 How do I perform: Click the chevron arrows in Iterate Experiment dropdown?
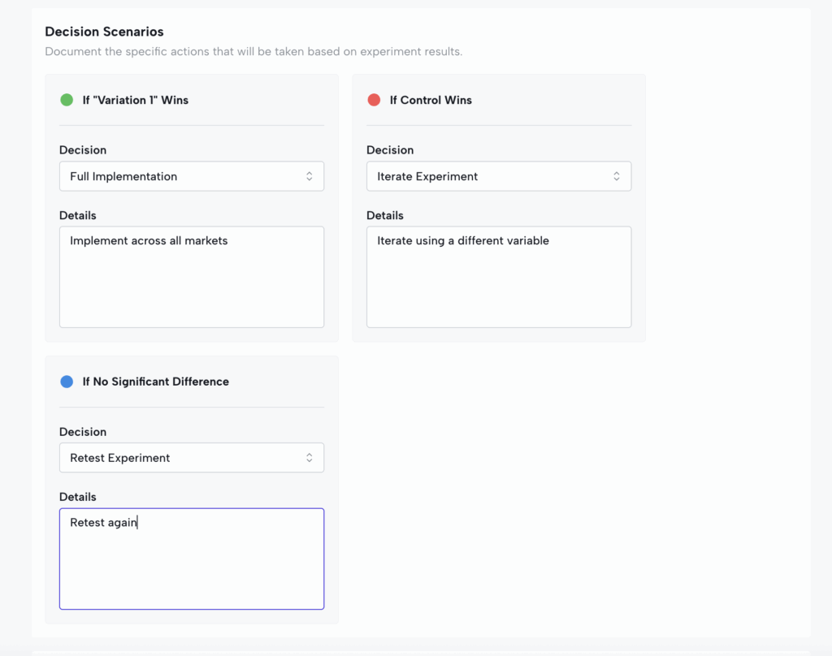pyautogui.click(x=616, y=176)
